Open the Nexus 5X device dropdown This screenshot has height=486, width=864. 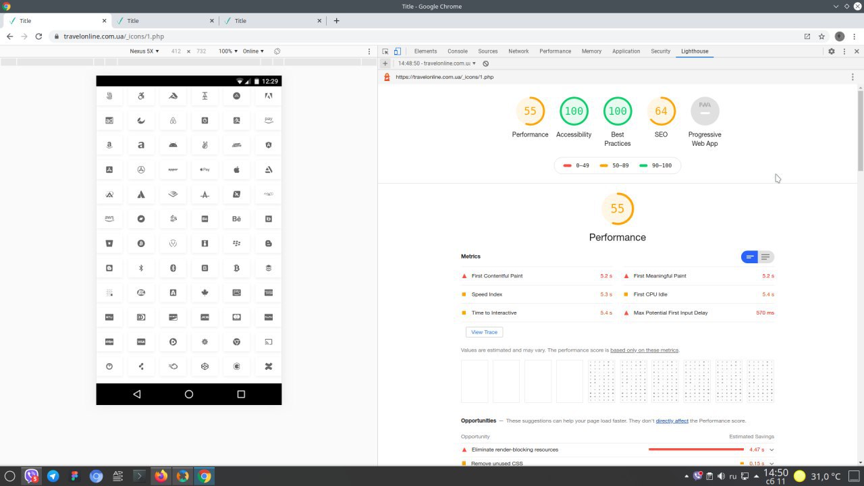(x=144, y=51)
